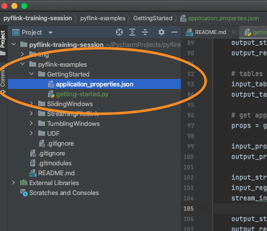The image size is (267, 231).
Task: Open the Project view dropdown arrow
Action: (x=51, y=33)
